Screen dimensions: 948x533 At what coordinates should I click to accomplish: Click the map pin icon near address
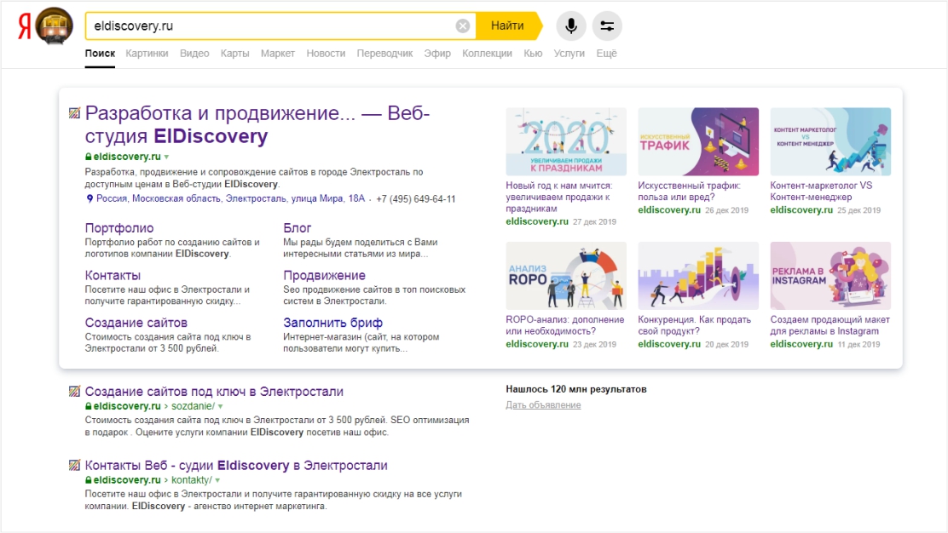(x=90, y=198)
